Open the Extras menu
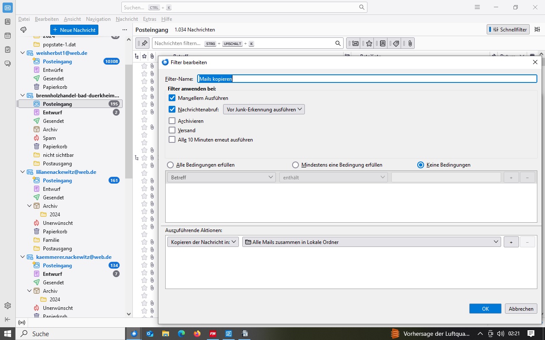The width and height of the screenshot is (545, 340). coord(149,19)
